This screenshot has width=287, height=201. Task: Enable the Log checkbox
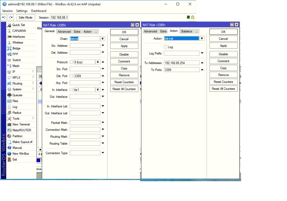(166, 47)
